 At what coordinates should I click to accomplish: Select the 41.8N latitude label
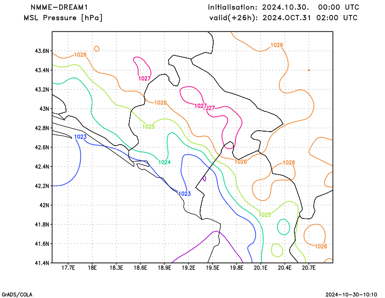[42, 224]
